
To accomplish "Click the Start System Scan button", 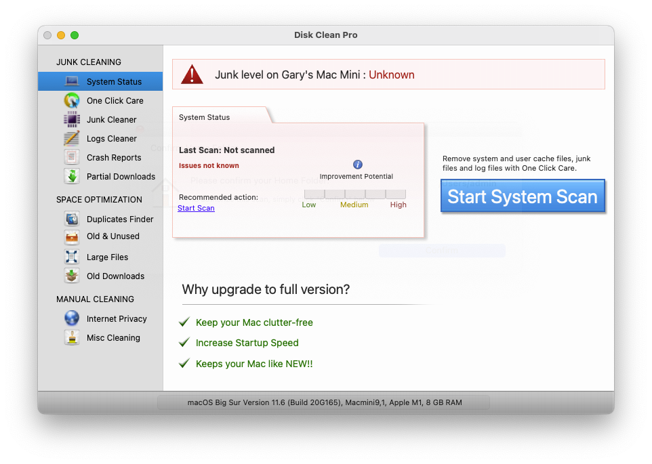I will coord(523,196).
